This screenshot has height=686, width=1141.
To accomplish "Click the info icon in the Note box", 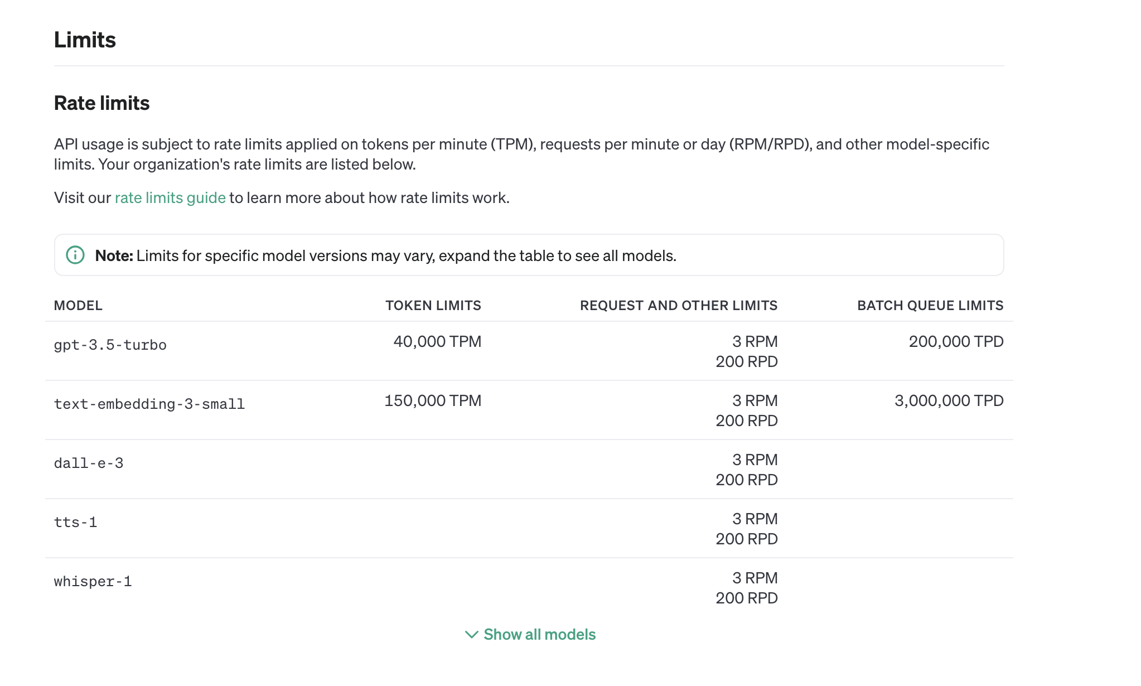I will (x=75, y=255).
